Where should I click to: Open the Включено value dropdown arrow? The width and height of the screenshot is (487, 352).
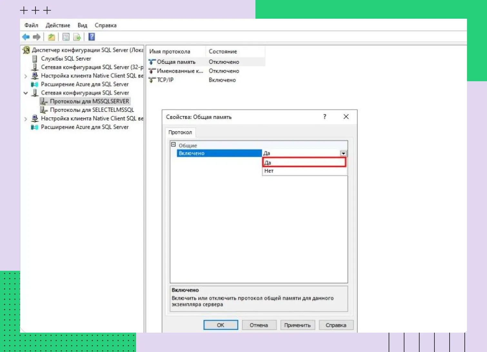(x=343, y=153)
